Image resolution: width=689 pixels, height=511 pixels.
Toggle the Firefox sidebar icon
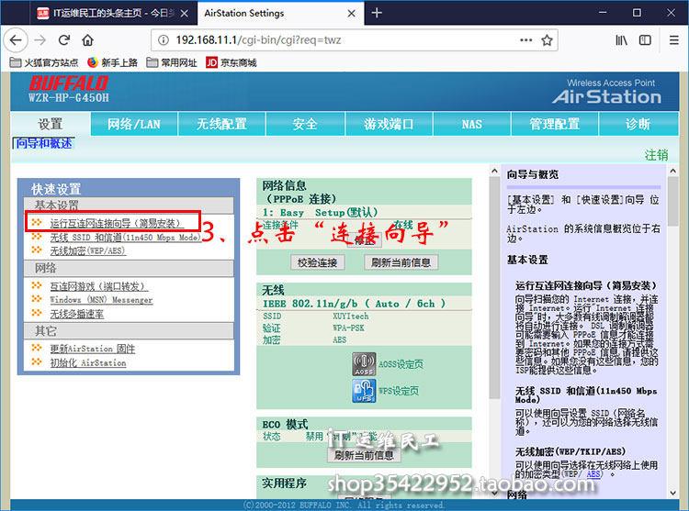[645, 40]
